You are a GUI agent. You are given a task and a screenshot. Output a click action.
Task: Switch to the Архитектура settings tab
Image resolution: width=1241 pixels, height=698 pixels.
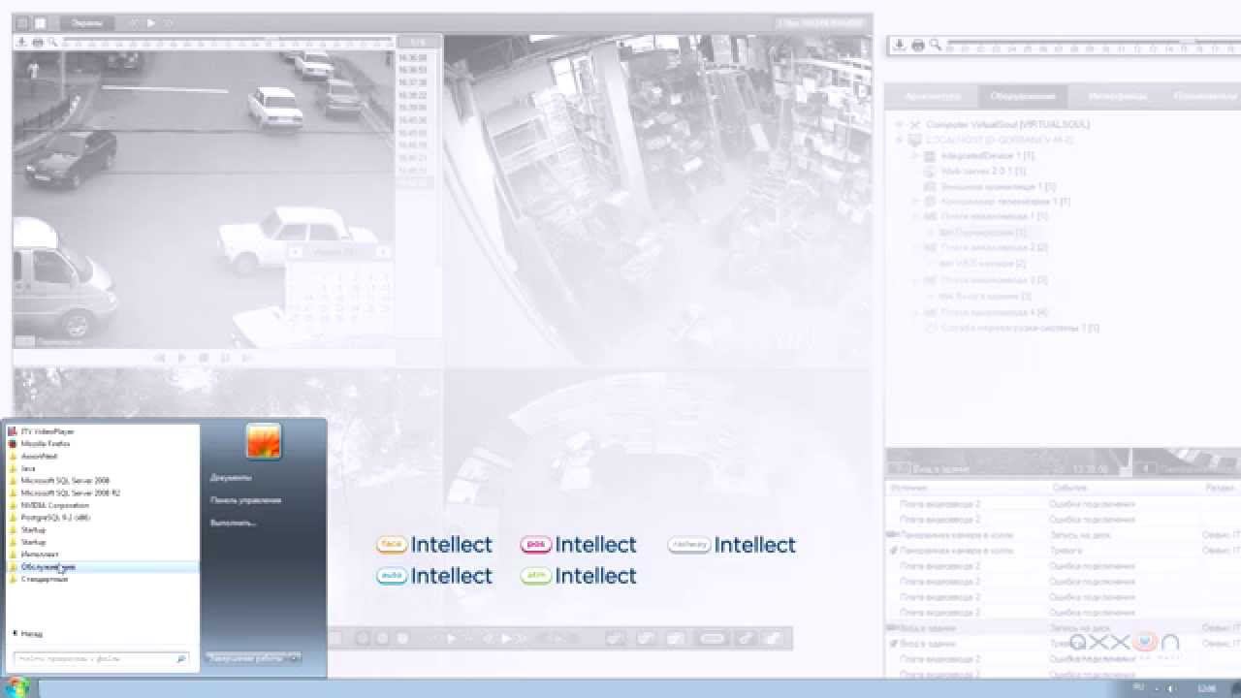coord(932,96)
